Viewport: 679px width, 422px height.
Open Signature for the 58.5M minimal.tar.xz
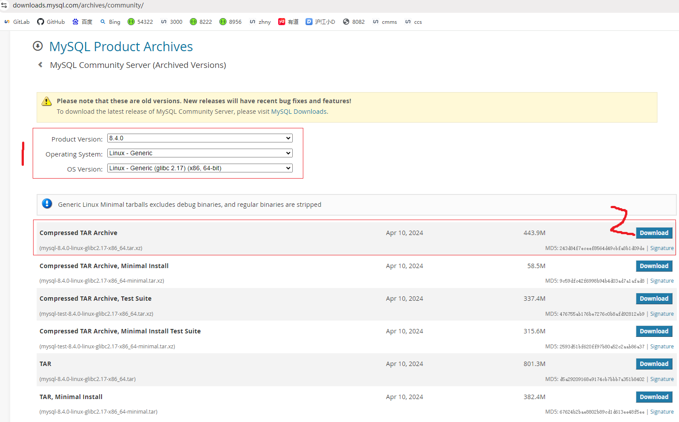tap(662, 281)
